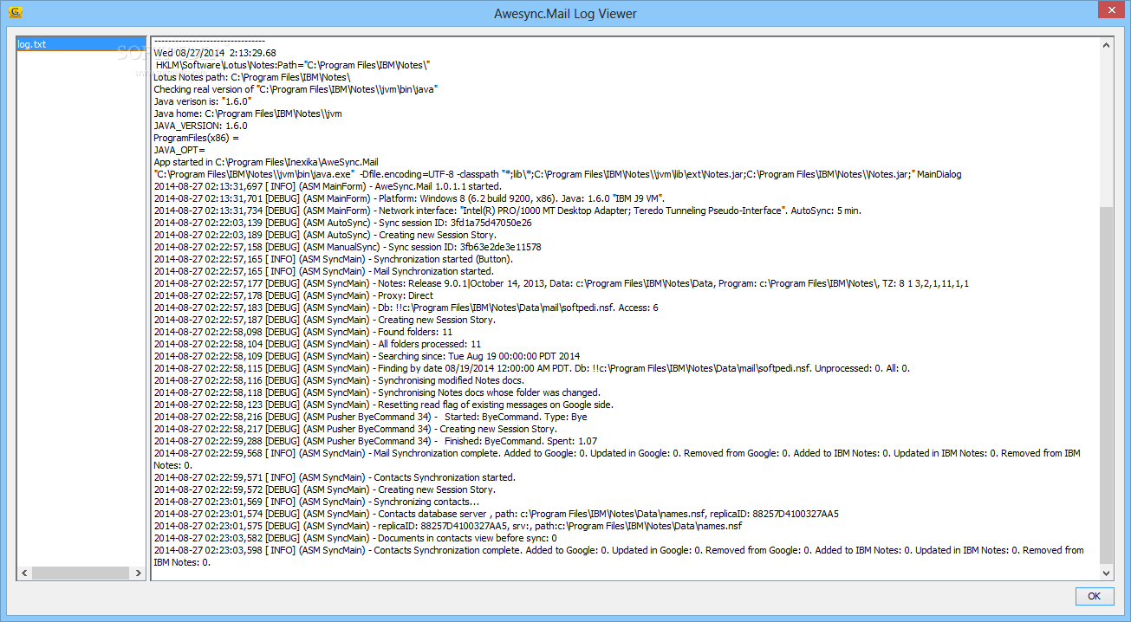The image size is (1131, 622).
Task: Click the 'Network interface' log entry
Action: pyautogui.click(x=507, y=211)
